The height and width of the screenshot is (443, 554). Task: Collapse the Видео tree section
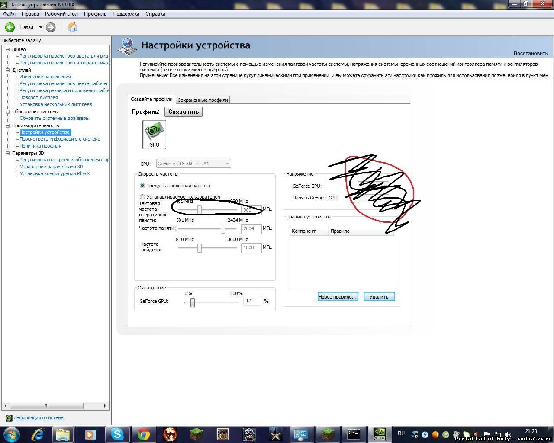coord(7,49)
